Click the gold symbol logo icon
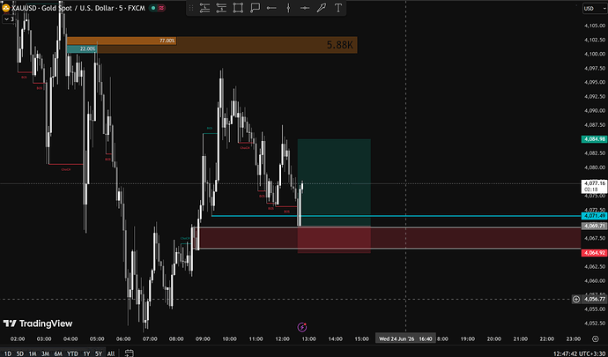The height and width of the screenshot is (357, 608). pos(6,8)
